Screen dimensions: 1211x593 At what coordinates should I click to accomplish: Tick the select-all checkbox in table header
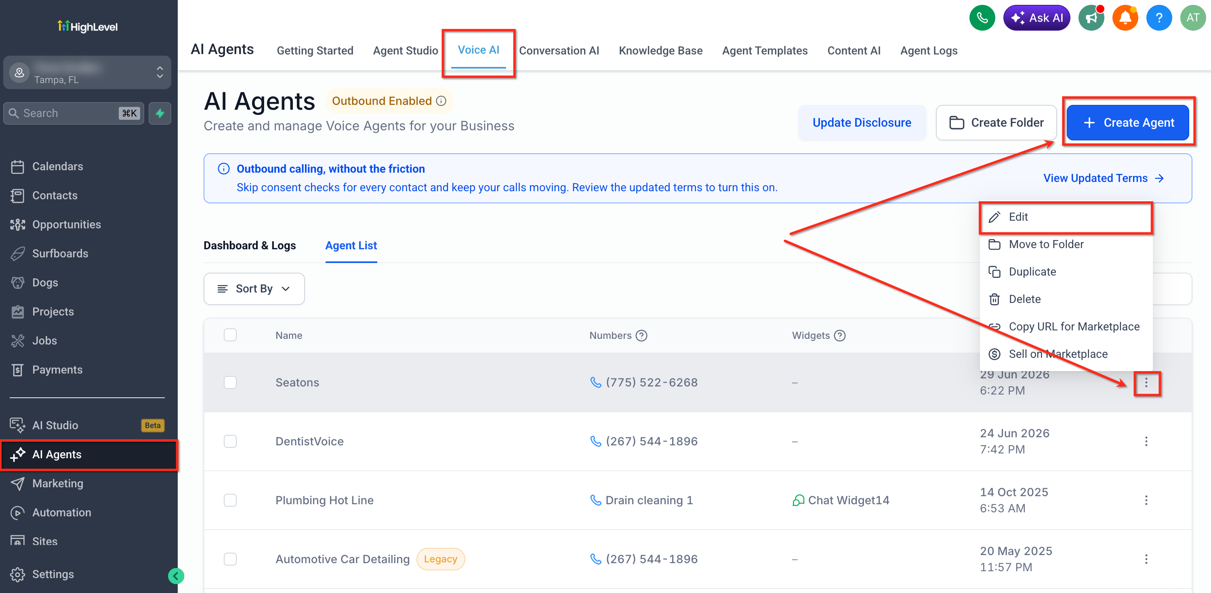point(230,335)
